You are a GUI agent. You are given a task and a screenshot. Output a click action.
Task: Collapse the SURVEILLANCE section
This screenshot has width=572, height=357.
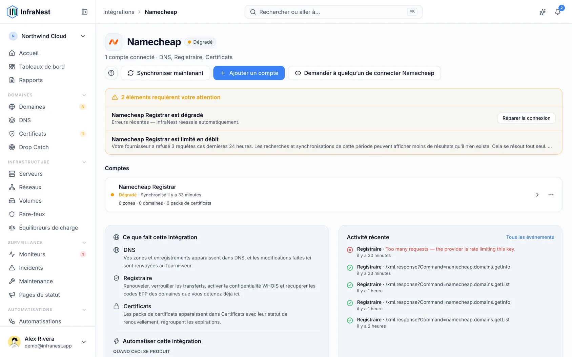tap(84, 243)
